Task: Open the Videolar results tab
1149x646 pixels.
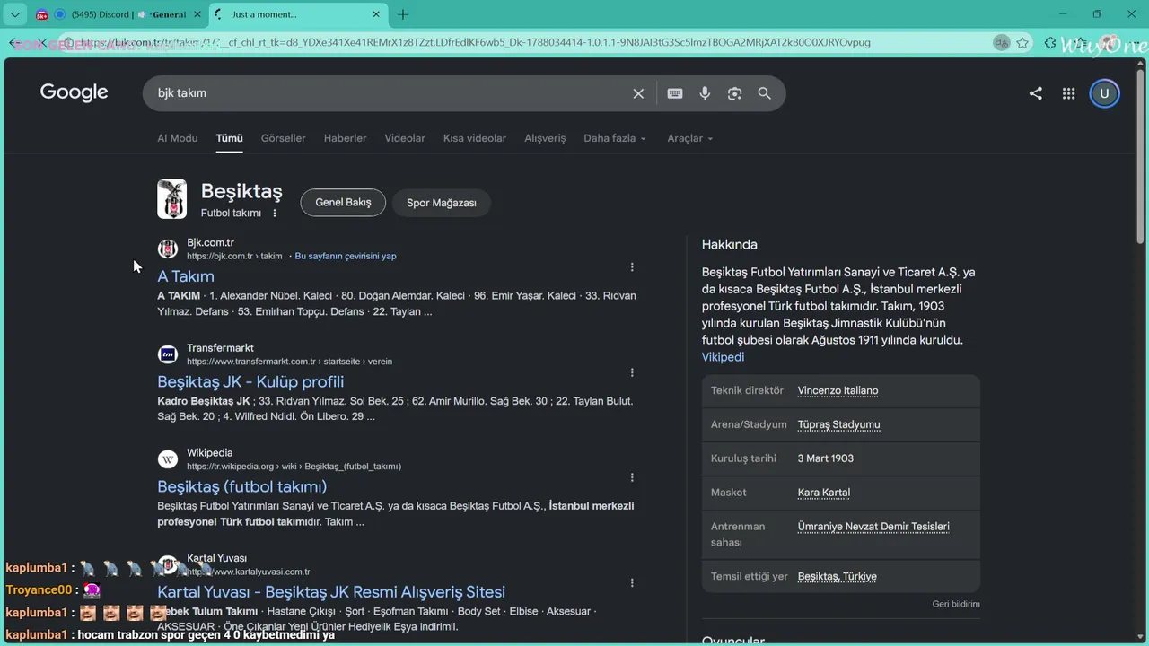Action: (x=405, y=138)
